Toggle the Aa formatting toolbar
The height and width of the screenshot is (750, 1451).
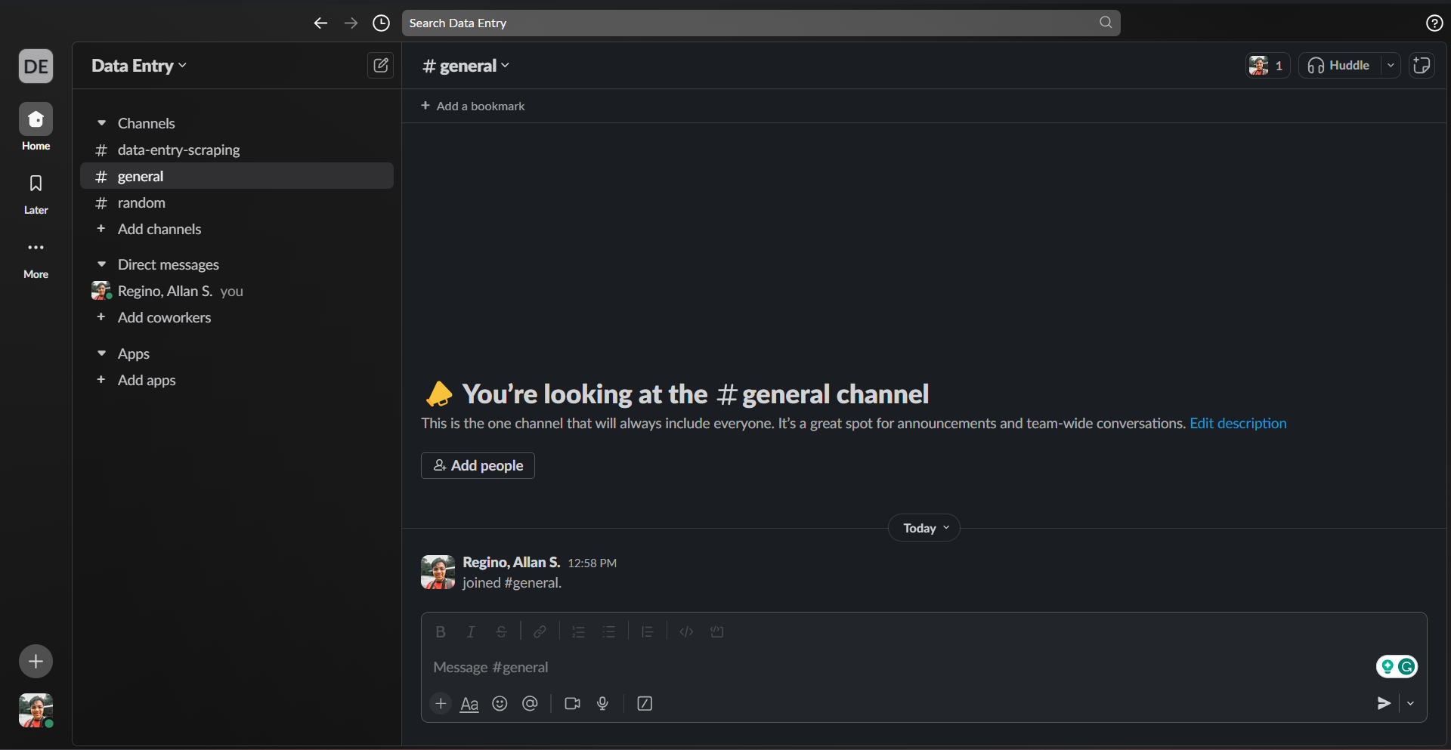coord(469,704)
